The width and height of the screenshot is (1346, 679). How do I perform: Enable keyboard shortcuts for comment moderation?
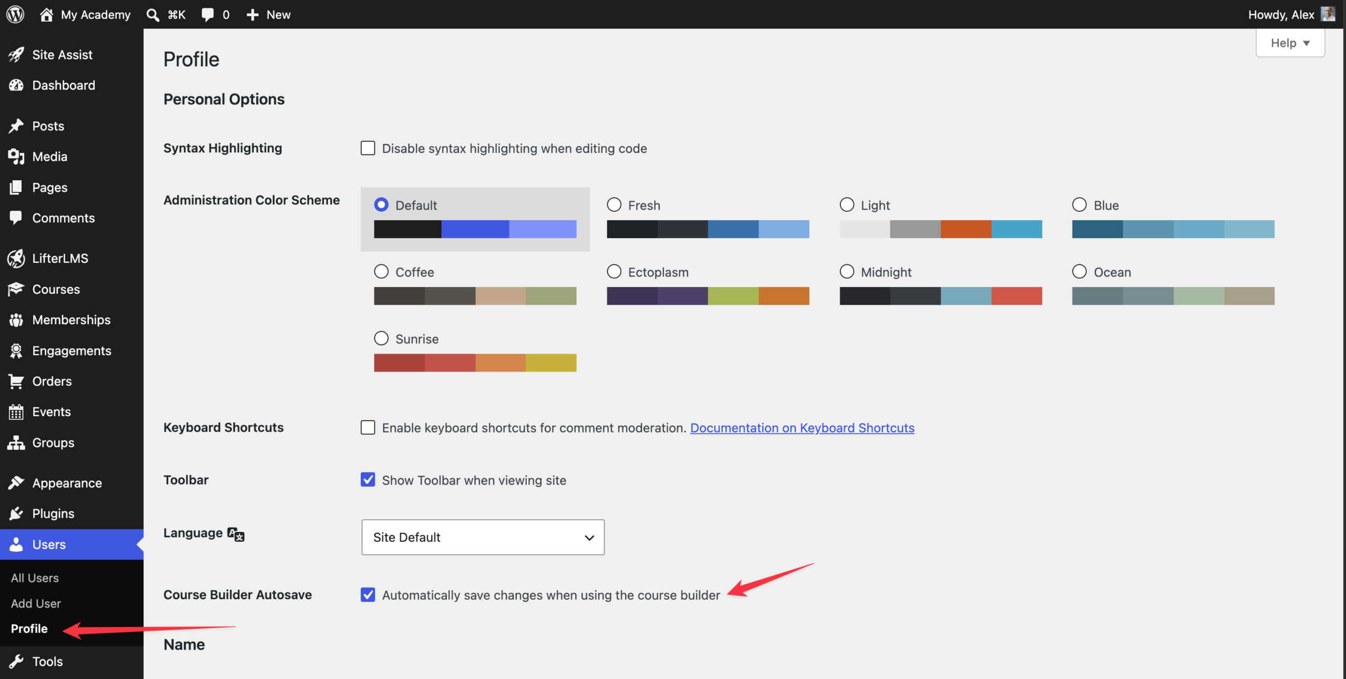(368, 427)
